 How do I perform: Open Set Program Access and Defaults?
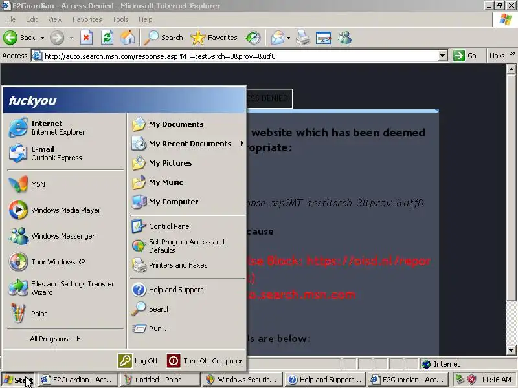point(188,246)
